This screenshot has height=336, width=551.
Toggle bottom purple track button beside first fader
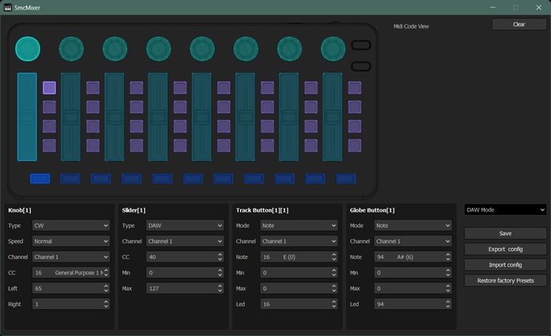[50, 145]
